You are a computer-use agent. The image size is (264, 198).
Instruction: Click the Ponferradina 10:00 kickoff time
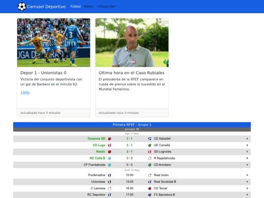(130, 175)
